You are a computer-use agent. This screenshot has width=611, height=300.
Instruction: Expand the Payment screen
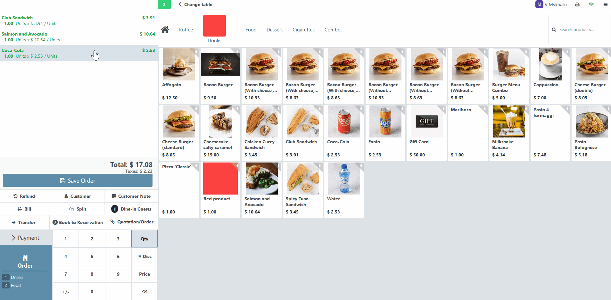[x=26, y=238]
